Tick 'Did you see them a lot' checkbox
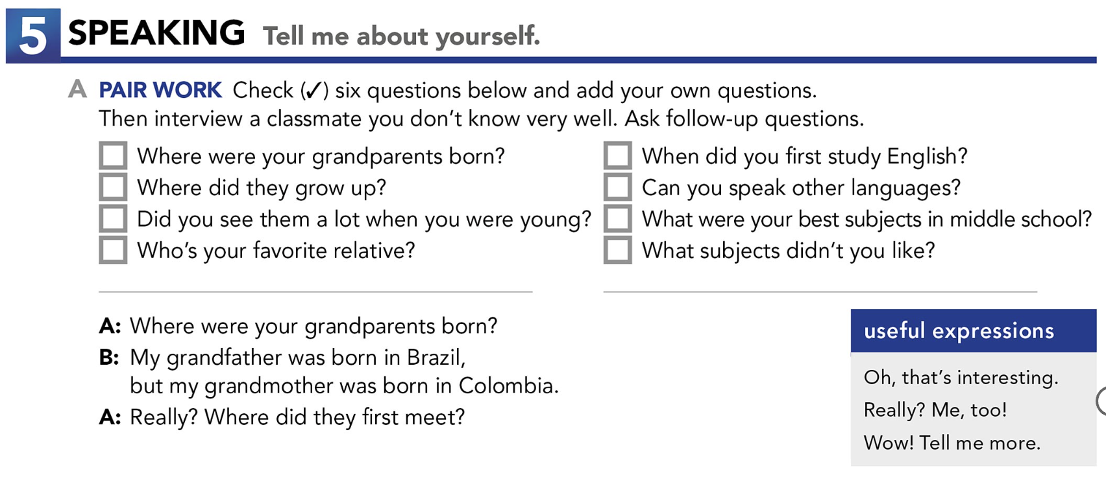The height and width of the screenshot is (482, 1106). pos(113,218)
